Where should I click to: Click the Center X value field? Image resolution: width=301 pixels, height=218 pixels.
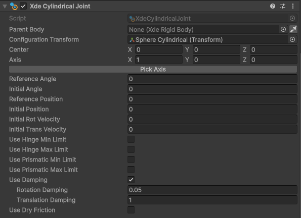point(159,49)
